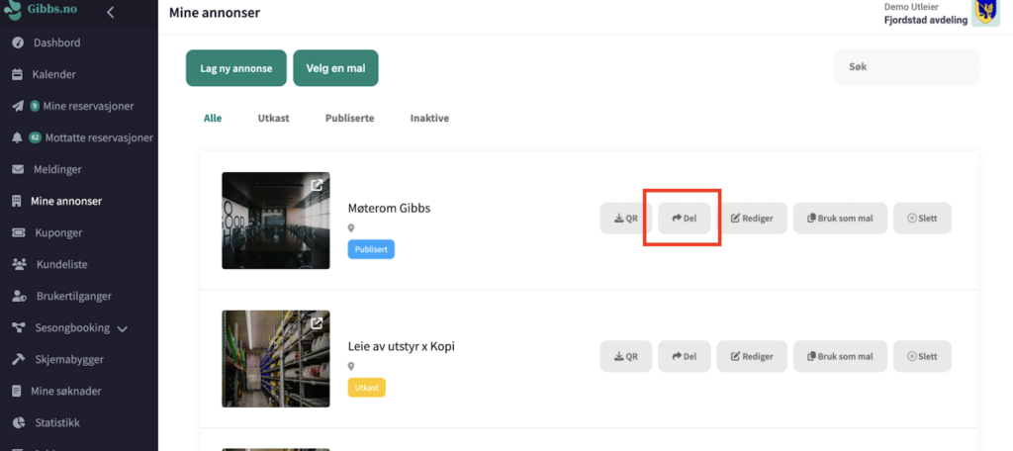Share the Møterom Gibbs listing via Del
This screenshot has width=1013, height=451.
point(685,219)
